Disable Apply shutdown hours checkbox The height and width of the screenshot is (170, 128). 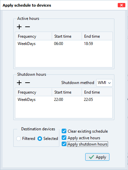pos(64,144)
